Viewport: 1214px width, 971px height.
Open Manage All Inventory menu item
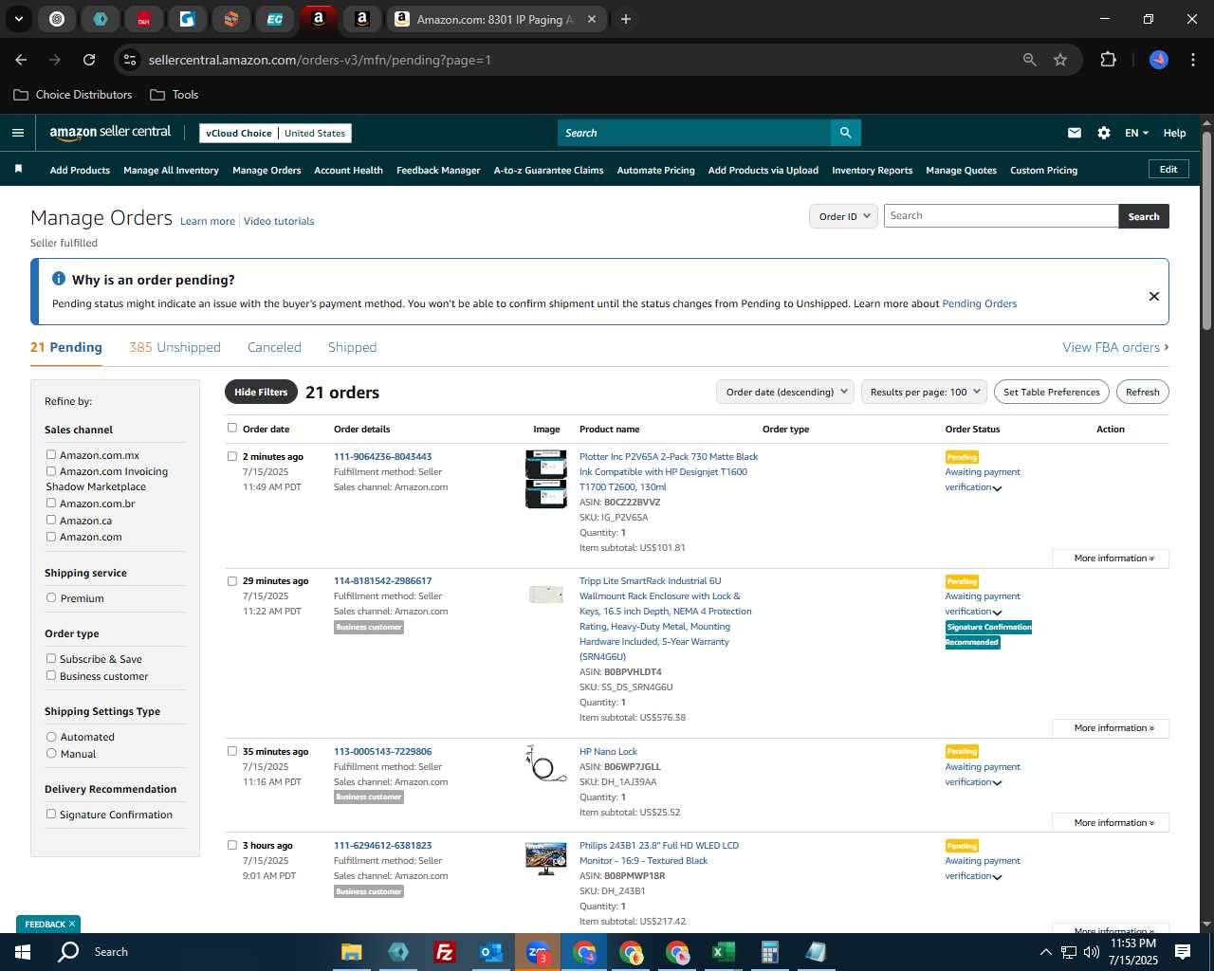coord(171,170)
